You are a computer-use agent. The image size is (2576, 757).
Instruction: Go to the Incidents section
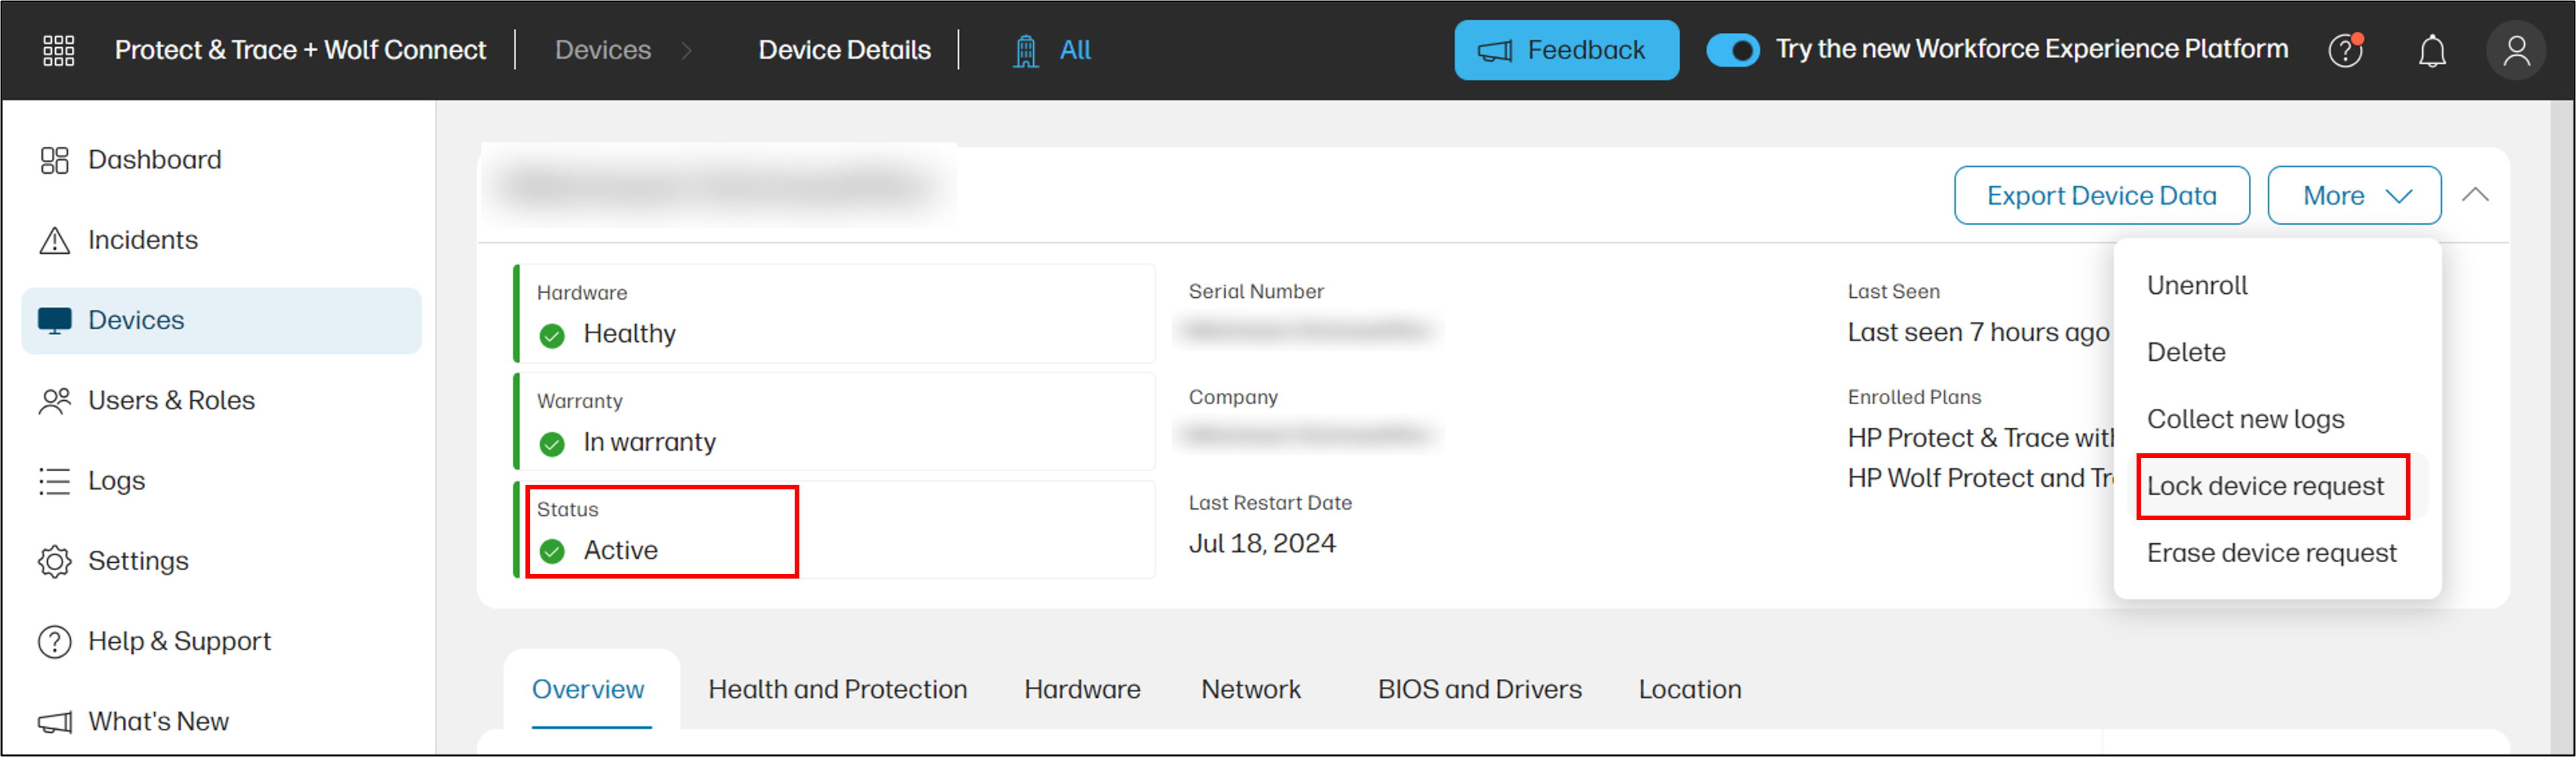pos(142,239)
